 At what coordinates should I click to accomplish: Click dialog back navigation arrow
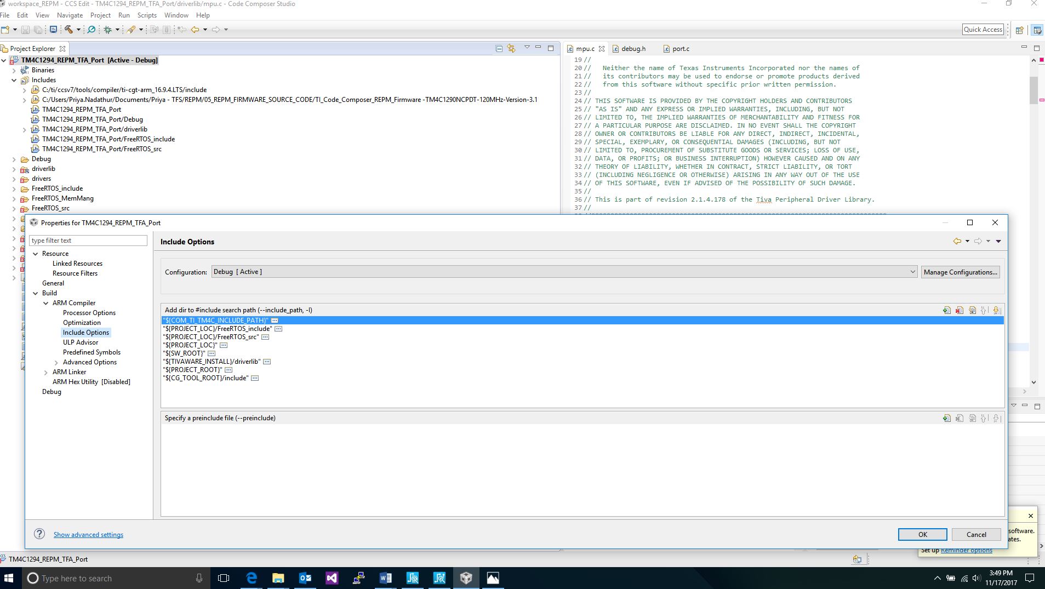(957, 241)
